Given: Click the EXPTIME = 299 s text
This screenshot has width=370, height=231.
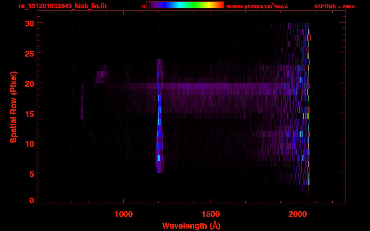Looking at the screenshot, I should 334,6.
